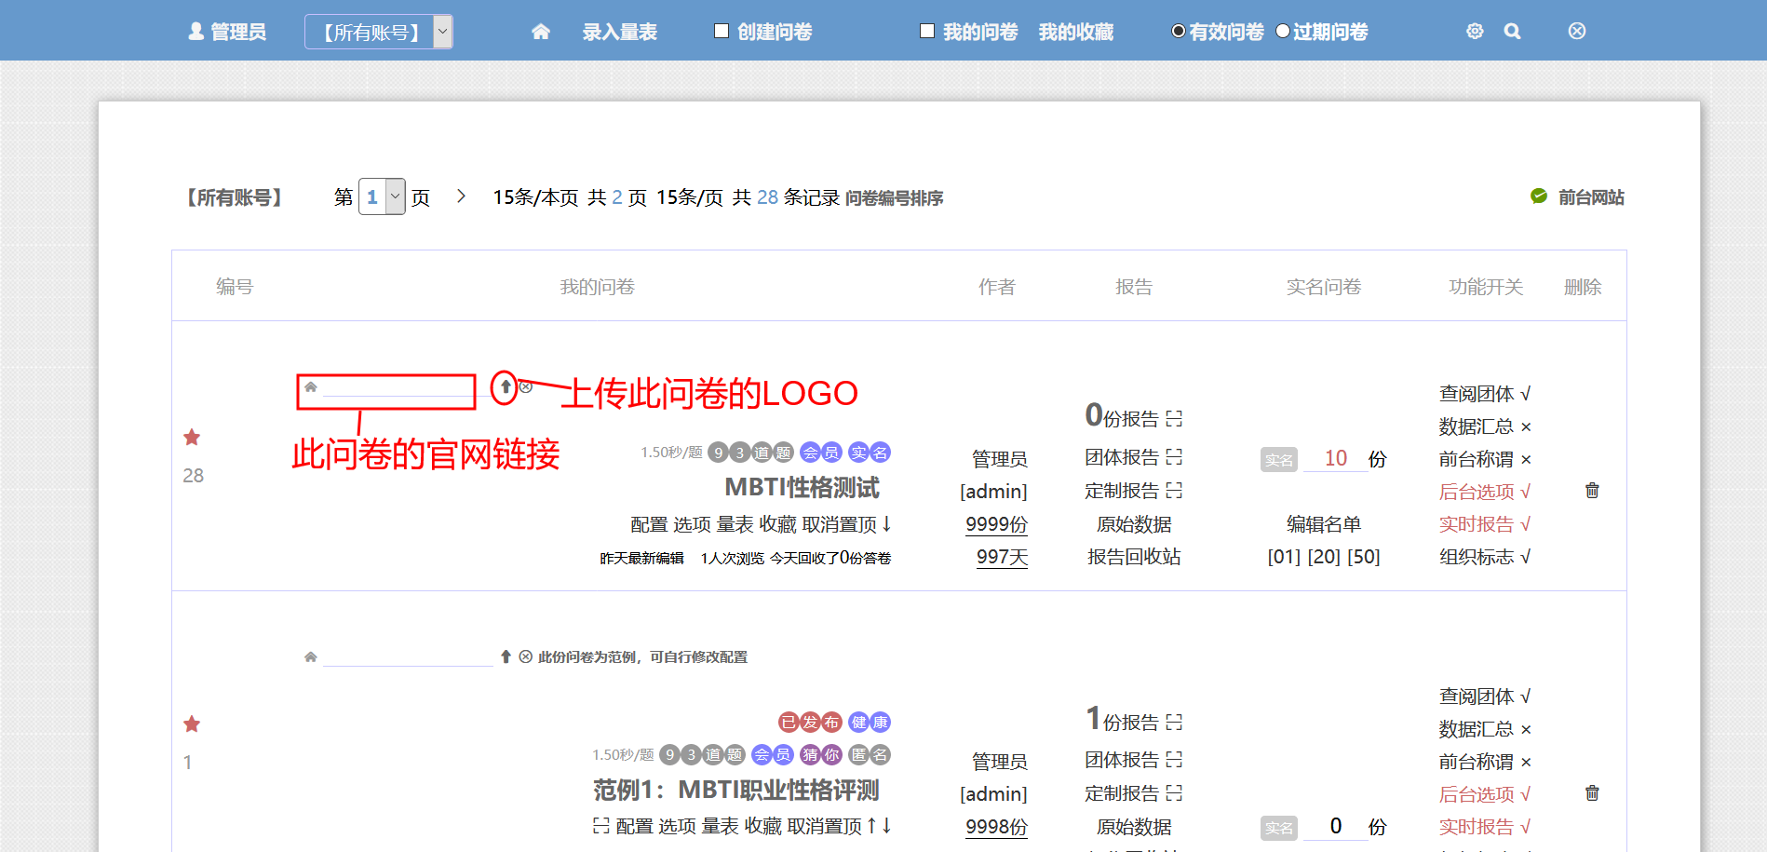Image resolution: width=1767 pixels, height=852 pixels.
Task: Toggle 数据汇总 × in 范例1 row
Action: [1485, 729]
